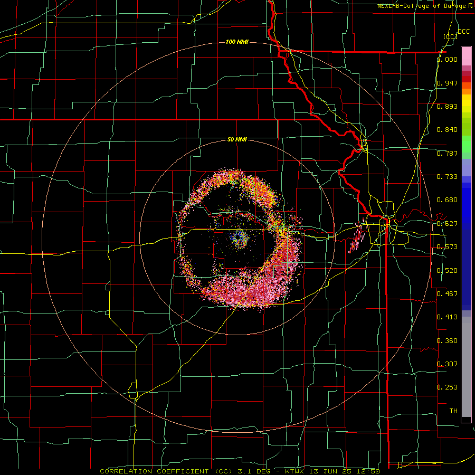Select the 0.520 value on the scale
Image resolution: width=475 pixels, height=475 pixels.
447,271
